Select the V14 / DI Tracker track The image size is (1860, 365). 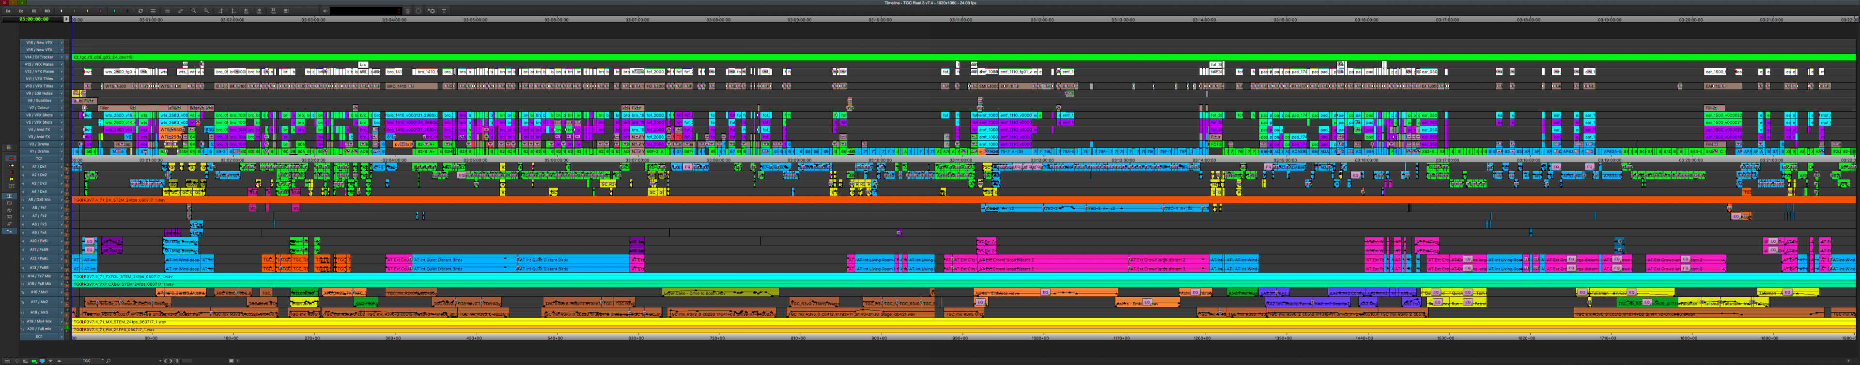click(x=39, y=57)
